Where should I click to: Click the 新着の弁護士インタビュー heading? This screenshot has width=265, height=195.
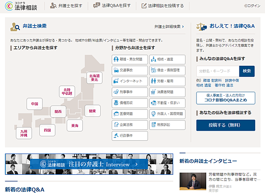pos(208,161)
